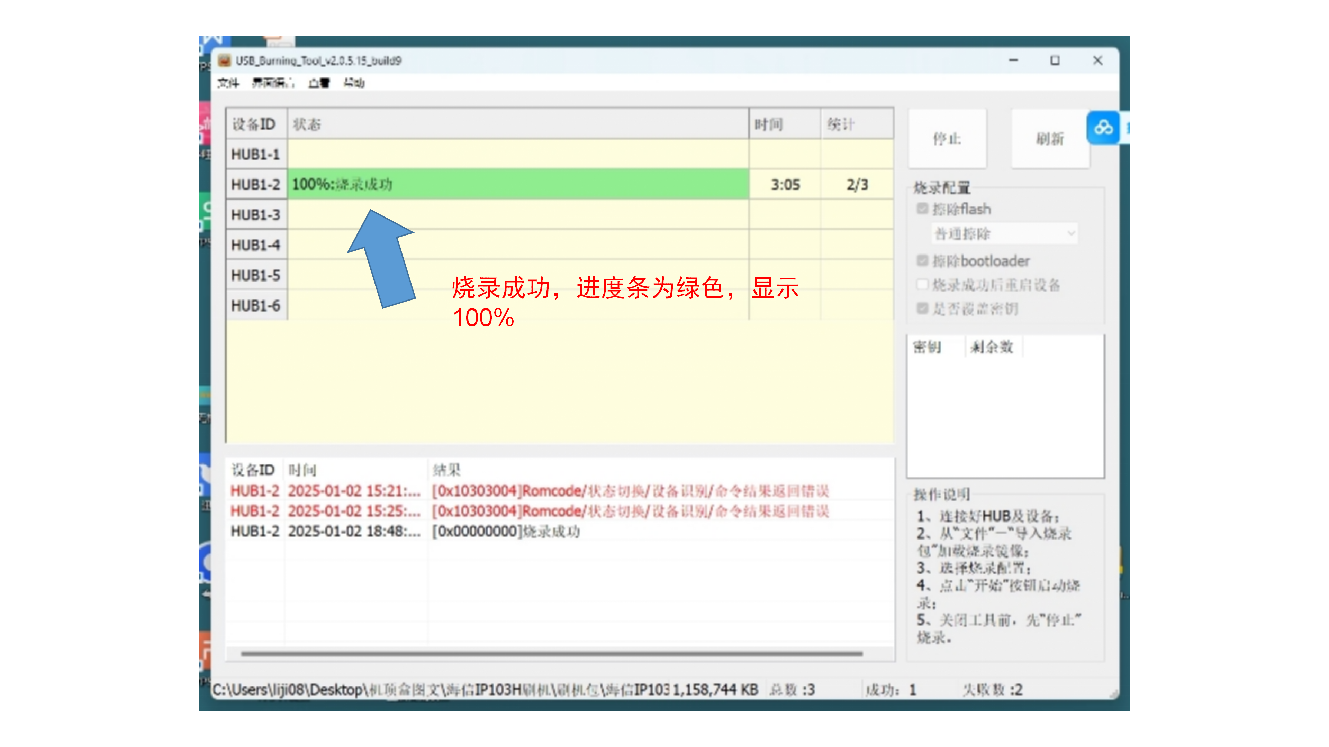Click the 刷新 button
This screenshot has width=1329, height=747.
(1050, 139)
